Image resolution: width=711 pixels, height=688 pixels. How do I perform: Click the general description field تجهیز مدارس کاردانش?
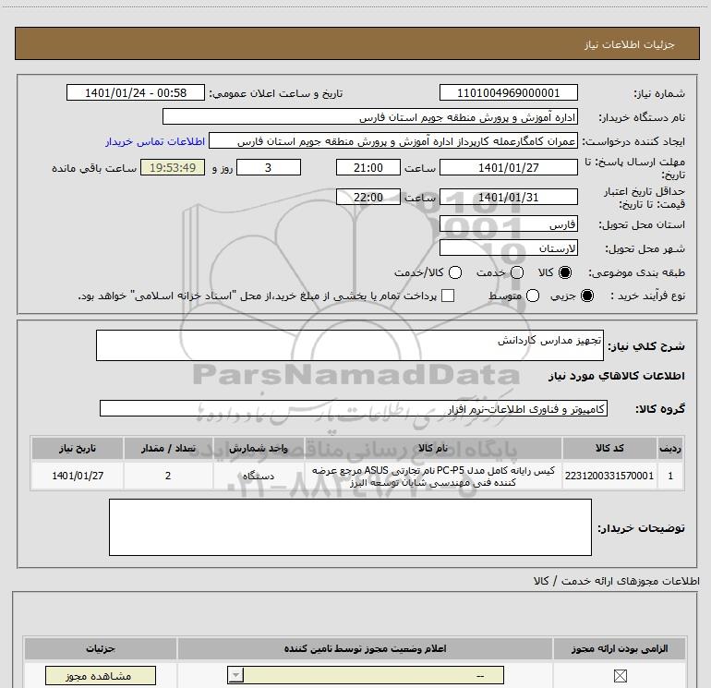350,345
